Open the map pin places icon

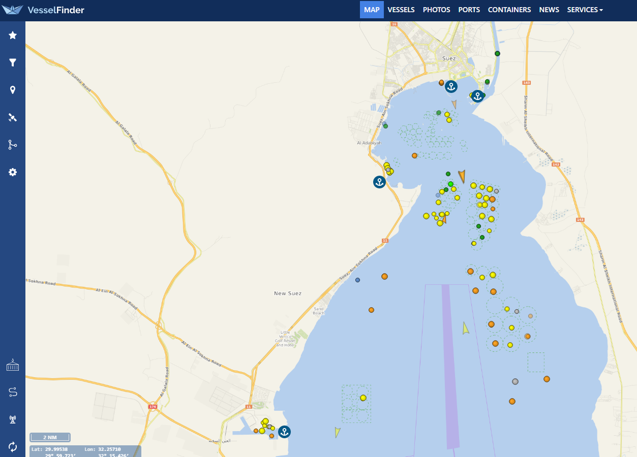click(13, 90)
